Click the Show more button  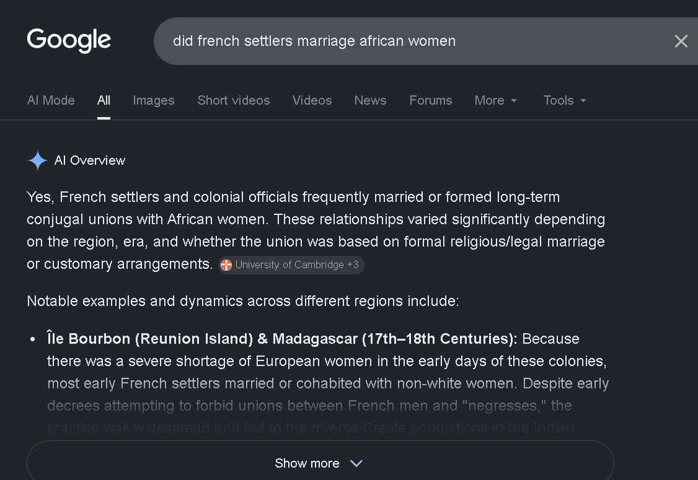click(320, 461)
